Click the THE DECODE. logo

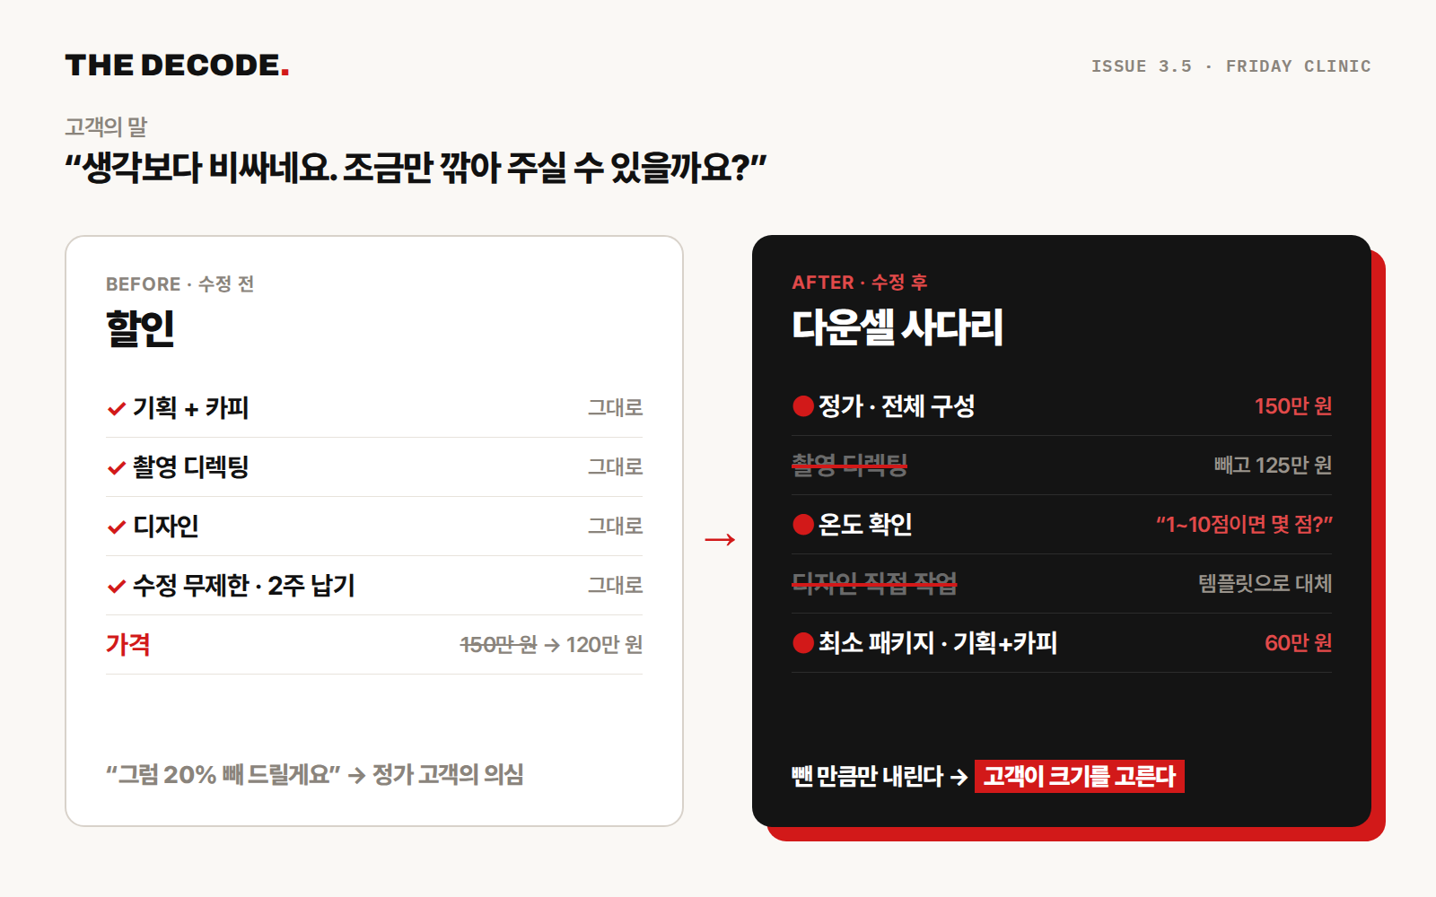point(177,65)
